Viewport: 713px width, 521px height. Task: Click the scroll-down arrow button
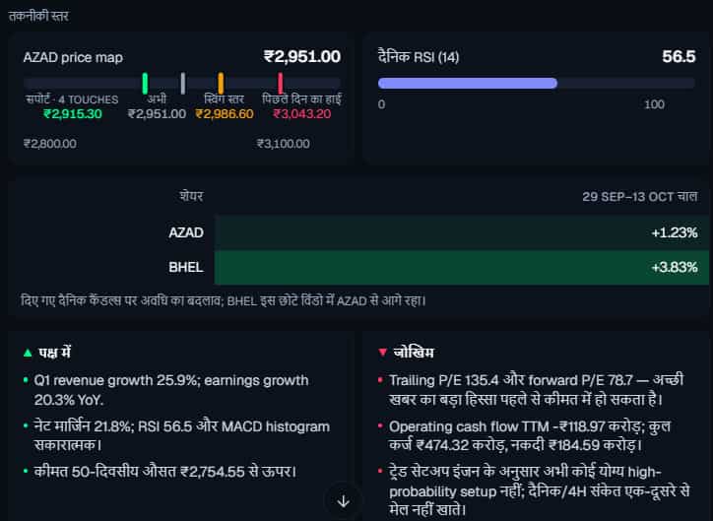(x=344, y=501)
